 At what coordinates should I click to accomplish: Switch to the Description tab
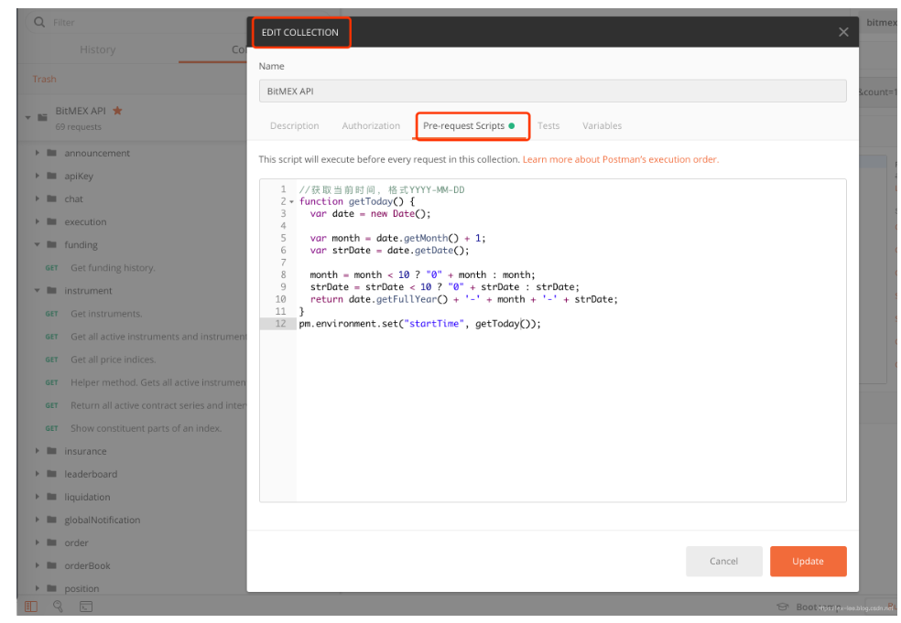click(x=294, y=125)
